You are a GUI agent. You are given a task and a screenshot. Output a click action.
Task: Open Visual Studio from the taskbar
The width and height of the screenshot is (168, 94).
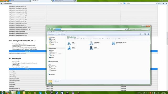pos(62,93)
